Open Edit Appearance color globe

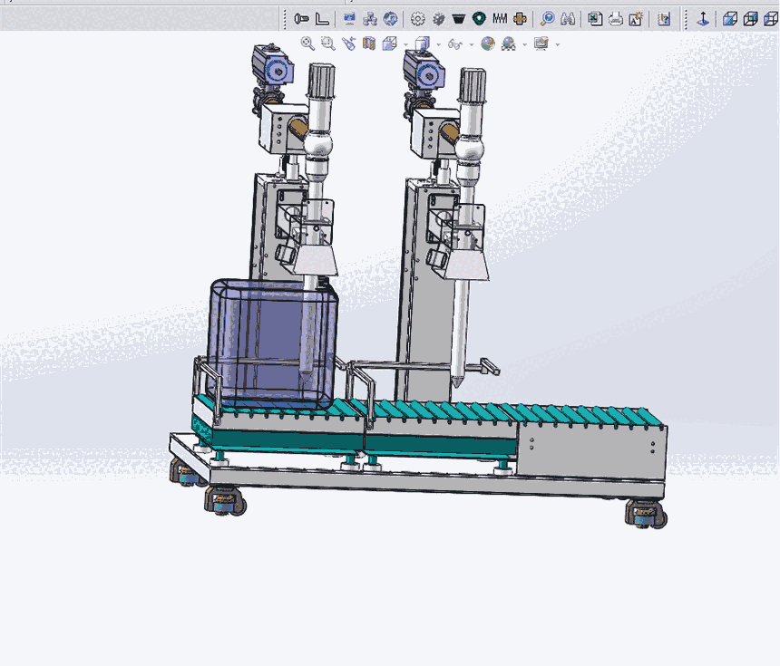(x=488, y=43)
